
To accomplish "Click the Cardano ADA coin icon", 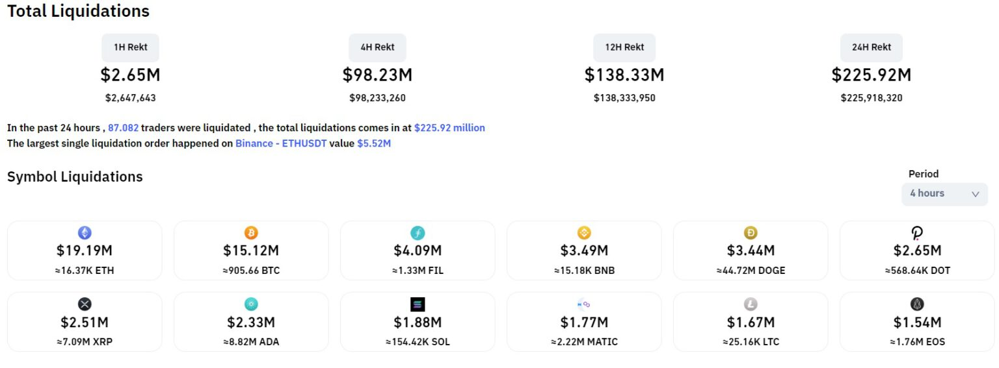I will coord(251,304).
